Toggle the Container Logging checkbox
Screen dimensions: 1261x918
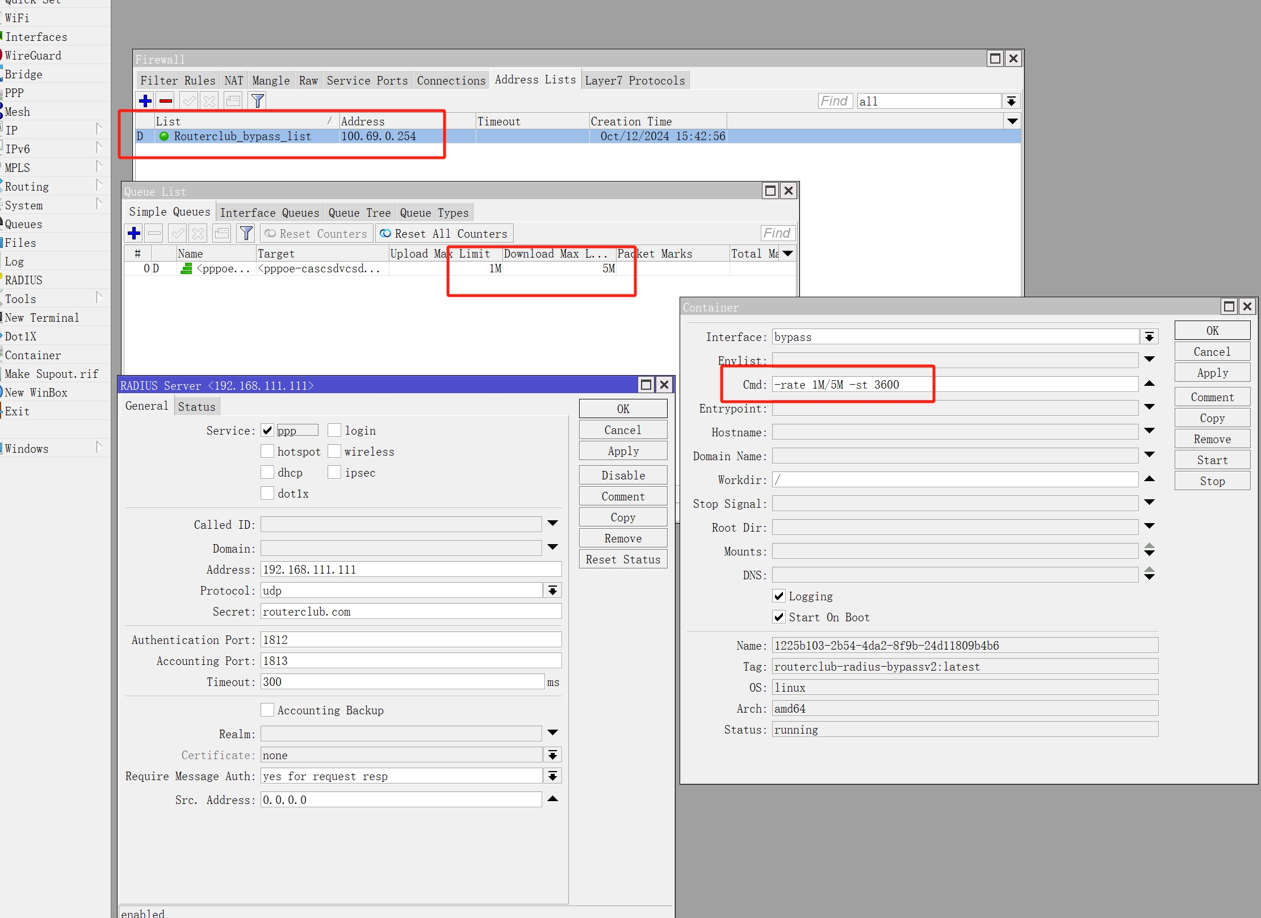click(x=779, y=596)
